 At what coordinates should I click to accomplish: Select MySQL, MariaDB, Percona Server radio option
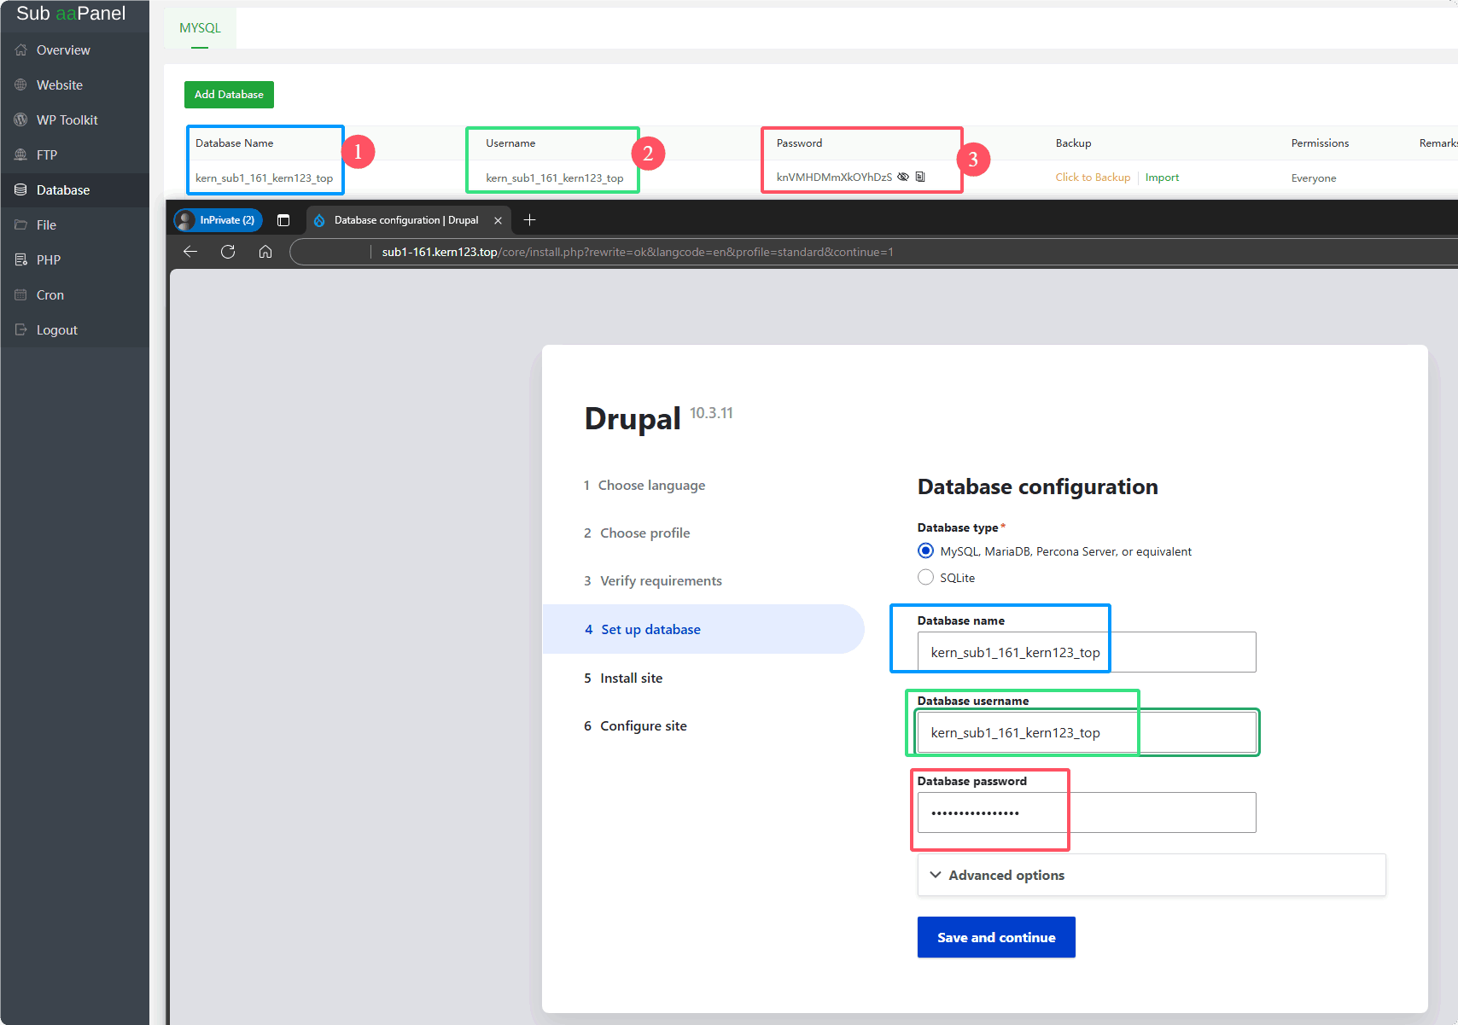click(925, 550)
